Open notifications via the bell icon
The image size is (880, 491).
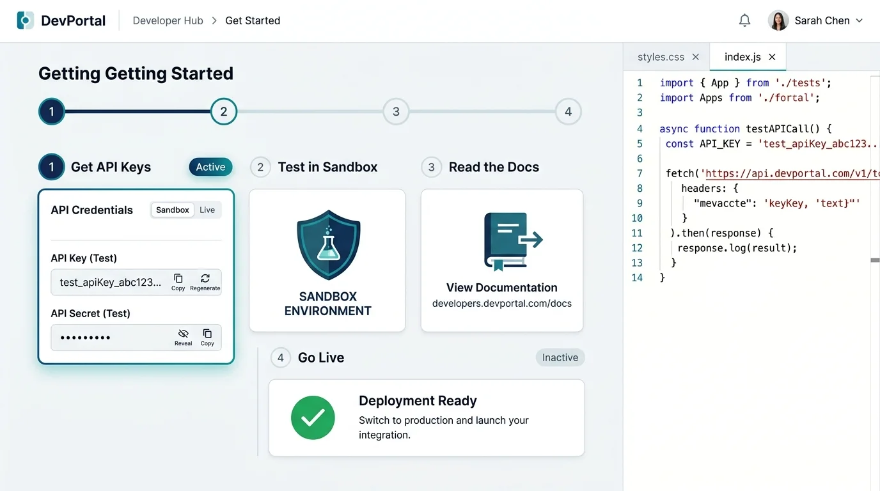(744, 20)
